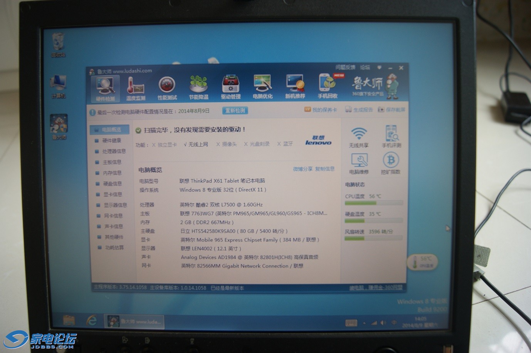Select 处理器信息 in the sidebar
Viewport: 531px width, 353px height.
click(x=114, y=151)
